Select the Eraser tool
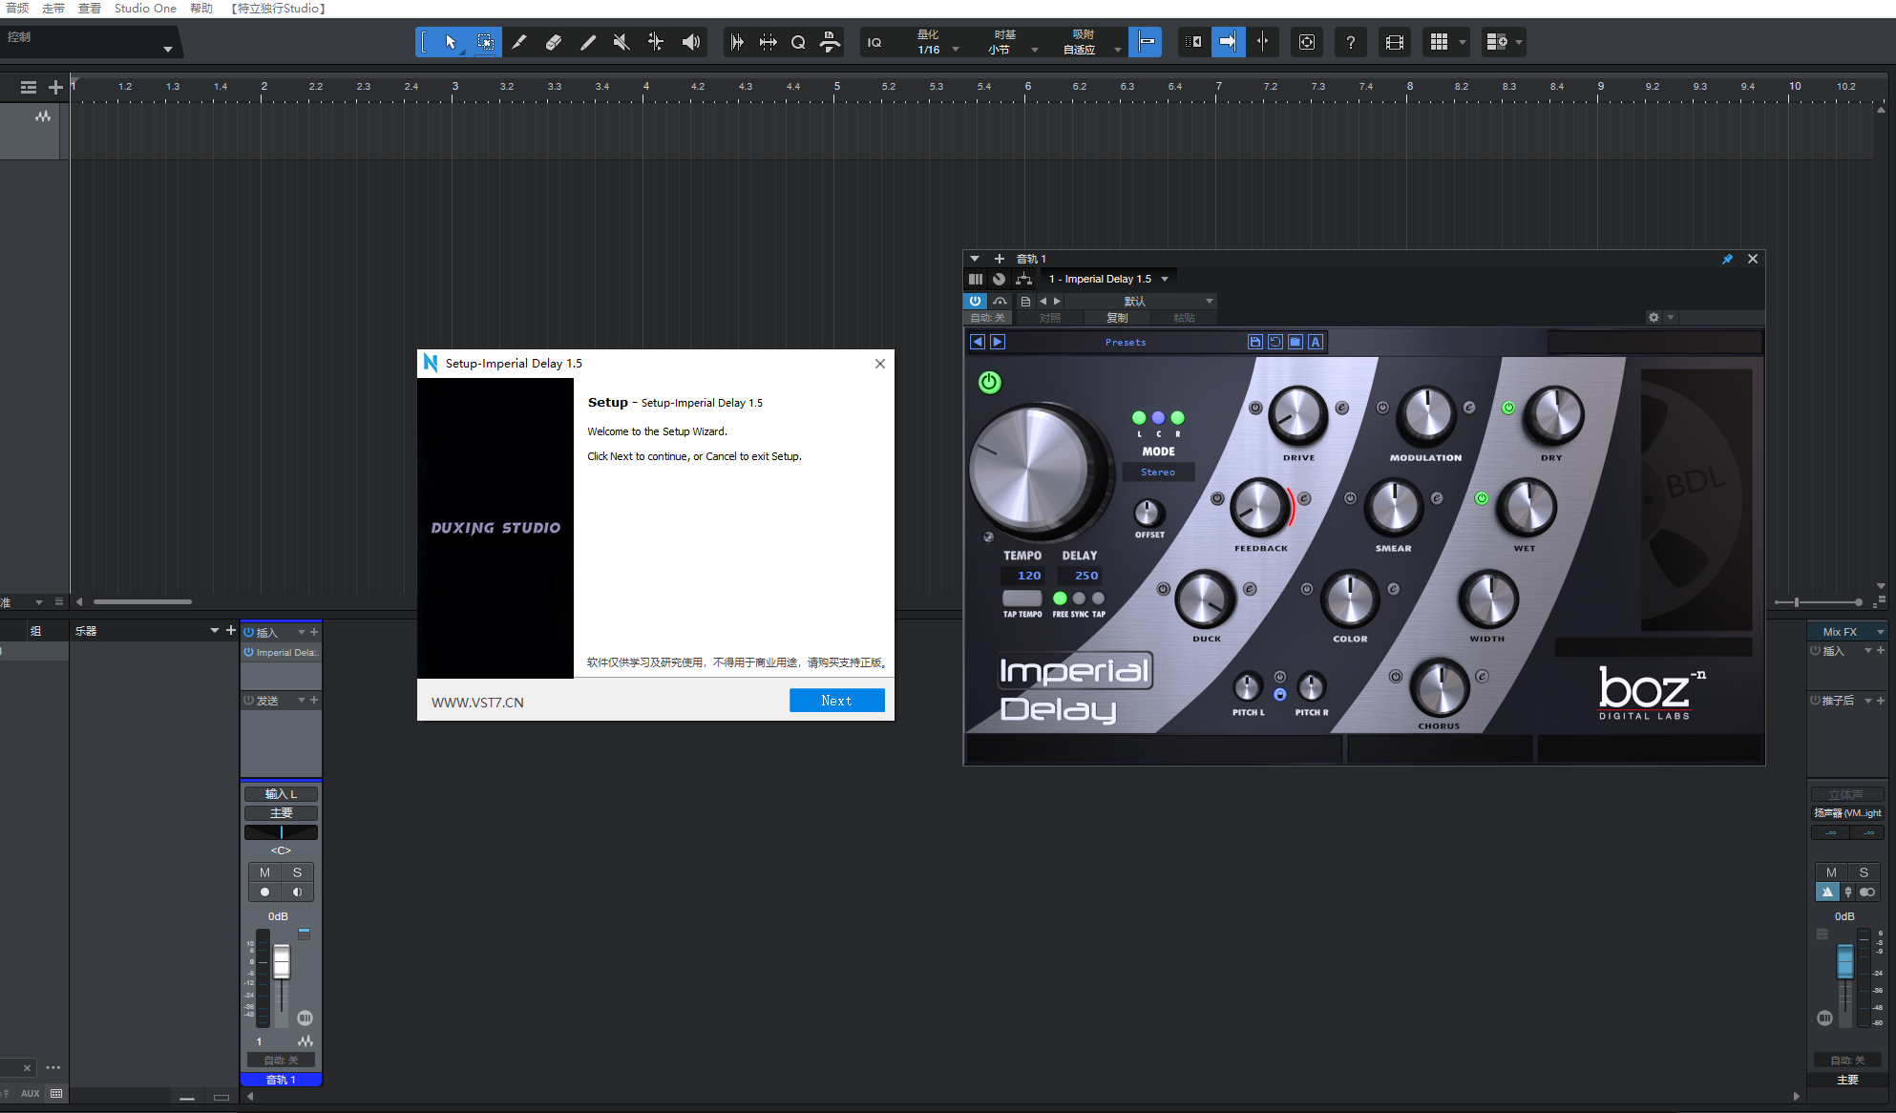Viewport: 1896px width, 1113px height. tap(553, 42)
